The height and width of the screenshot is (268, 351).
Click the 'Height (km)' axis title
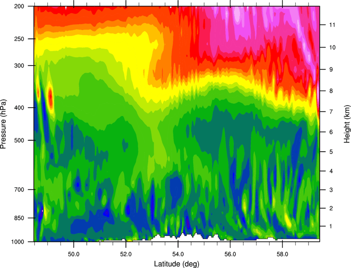347,124
